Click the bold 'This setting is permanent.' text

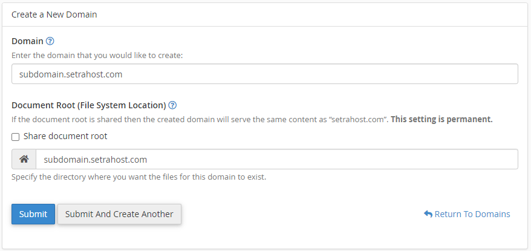(441, 120)
